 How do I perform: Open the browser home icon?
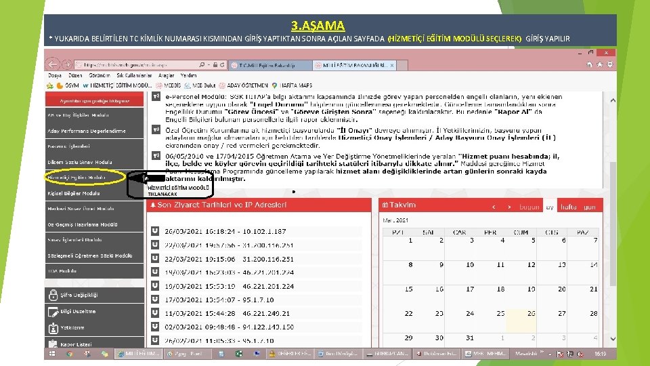[589, 65]
